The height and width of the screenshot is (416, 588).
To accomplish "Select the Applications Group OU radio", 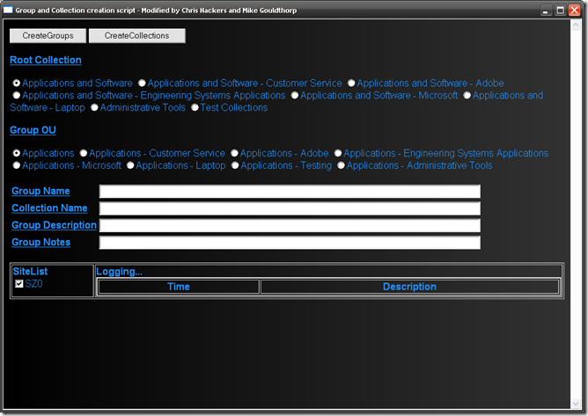I will pyautogui.click(x=17, y=153).
